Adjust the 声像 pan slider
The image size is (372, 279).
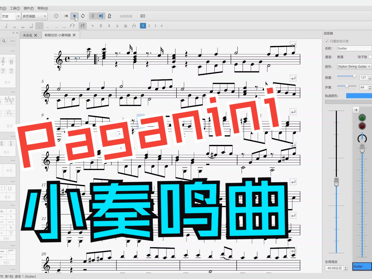click(x=347, y=86)
